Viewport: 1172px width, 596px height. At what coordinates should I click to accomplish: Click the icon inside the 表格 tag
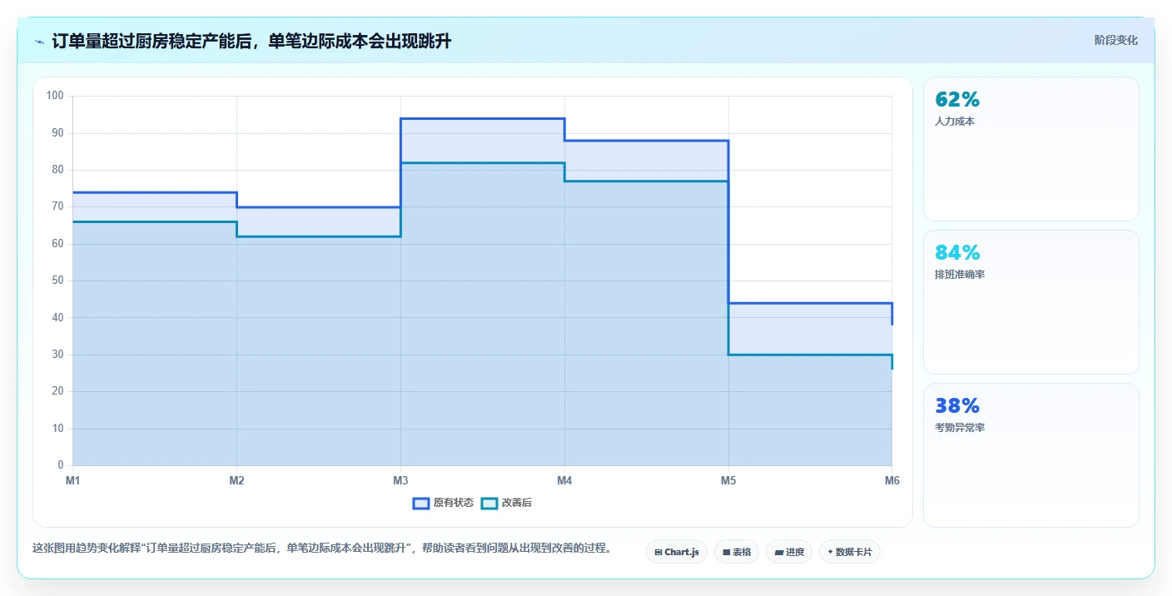727,553
